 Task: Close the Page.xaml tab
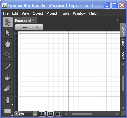33,20
